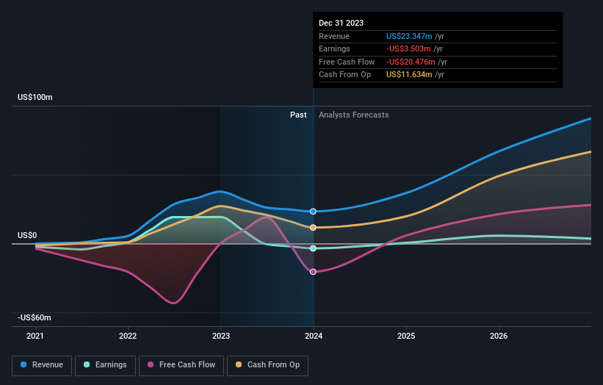This screenshot has height=385, width=603.
Task: Select the 2023 x-axis label
Action: click(221, 336)
